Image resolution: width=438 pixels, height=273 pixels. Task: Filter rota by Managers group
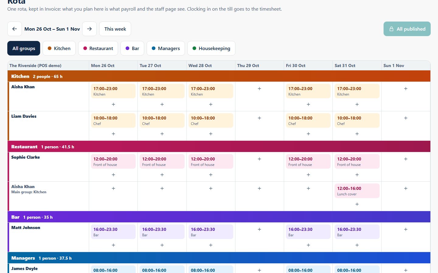pyautogui.click(x=166, y=48)
